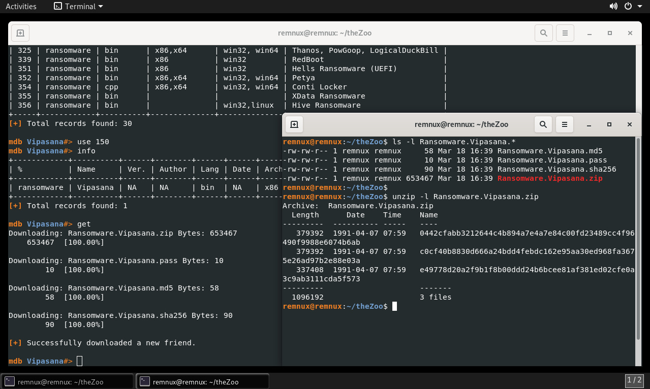The width and height of the screenshot is (650, 389).
Task: Click the front terminal shell prompt cursor
Action: pyautogui.click(x=394, y=306)
